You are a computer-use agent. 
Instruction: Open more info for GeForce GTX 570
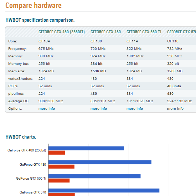(x=175, y=108)
